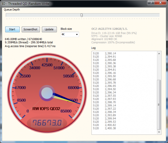The width and height of the screenshot is (168, 143).
Task: Click the Drive D free space text
Action: coord(114,33)
